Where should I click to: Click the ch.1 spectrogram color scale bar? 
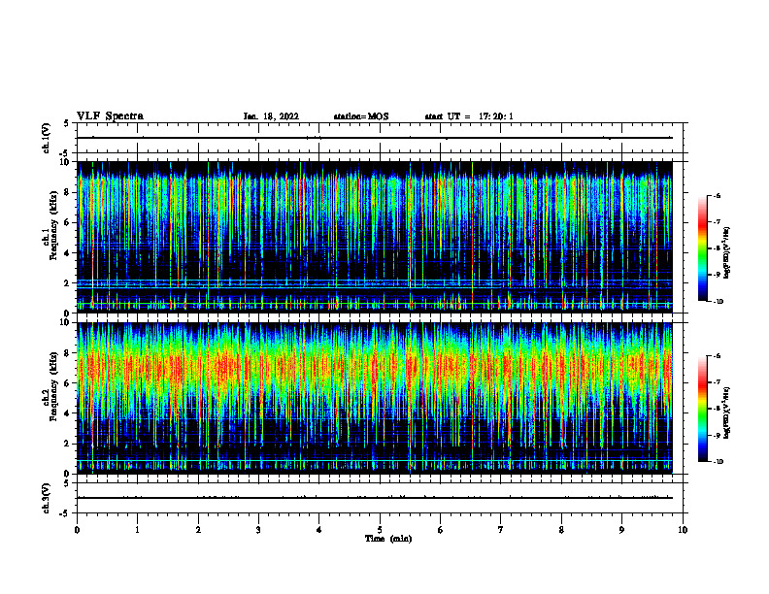702,248
